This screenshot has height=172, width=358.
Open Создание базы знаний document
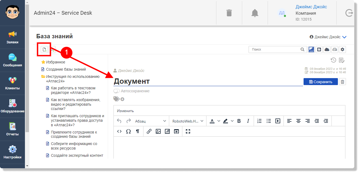66,69
